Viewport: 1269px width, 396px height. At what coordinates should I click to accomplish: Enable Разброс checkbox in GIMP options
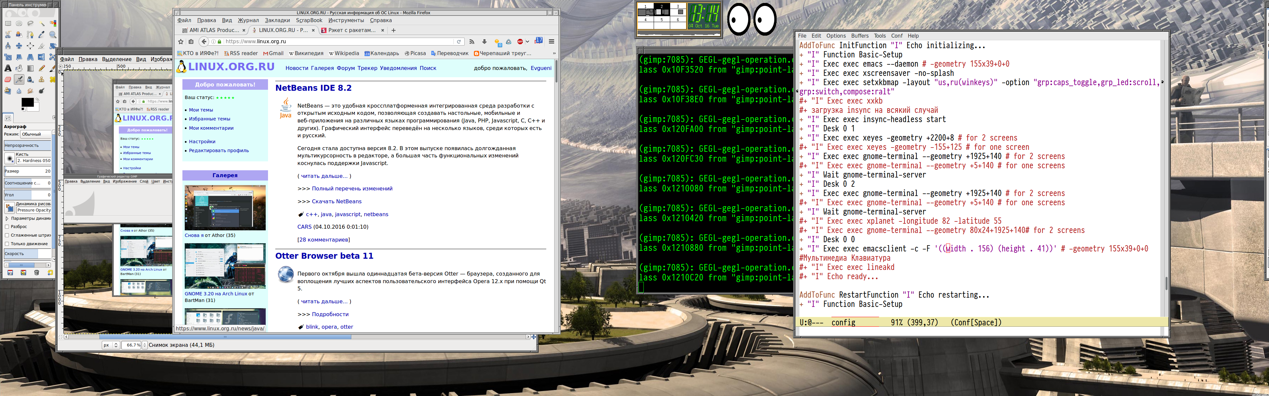pyautogui.click(x=7, y=227)
